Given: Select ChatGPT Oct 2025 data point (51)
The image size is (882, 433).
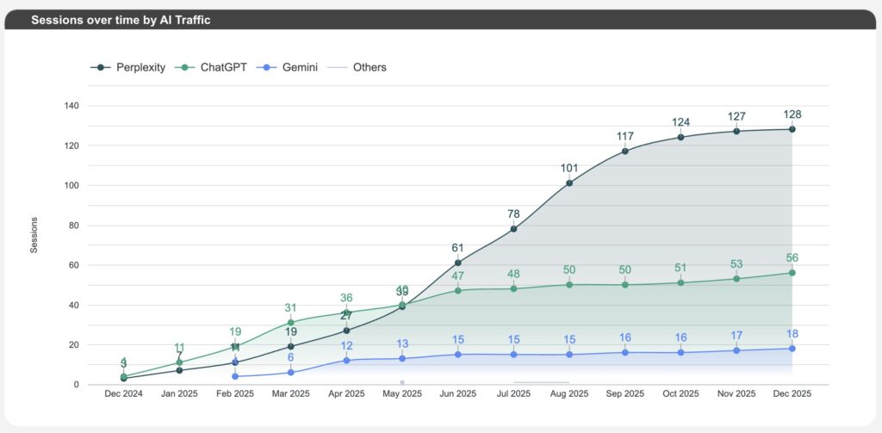Looking at the screenshot, I should [680, 283].
